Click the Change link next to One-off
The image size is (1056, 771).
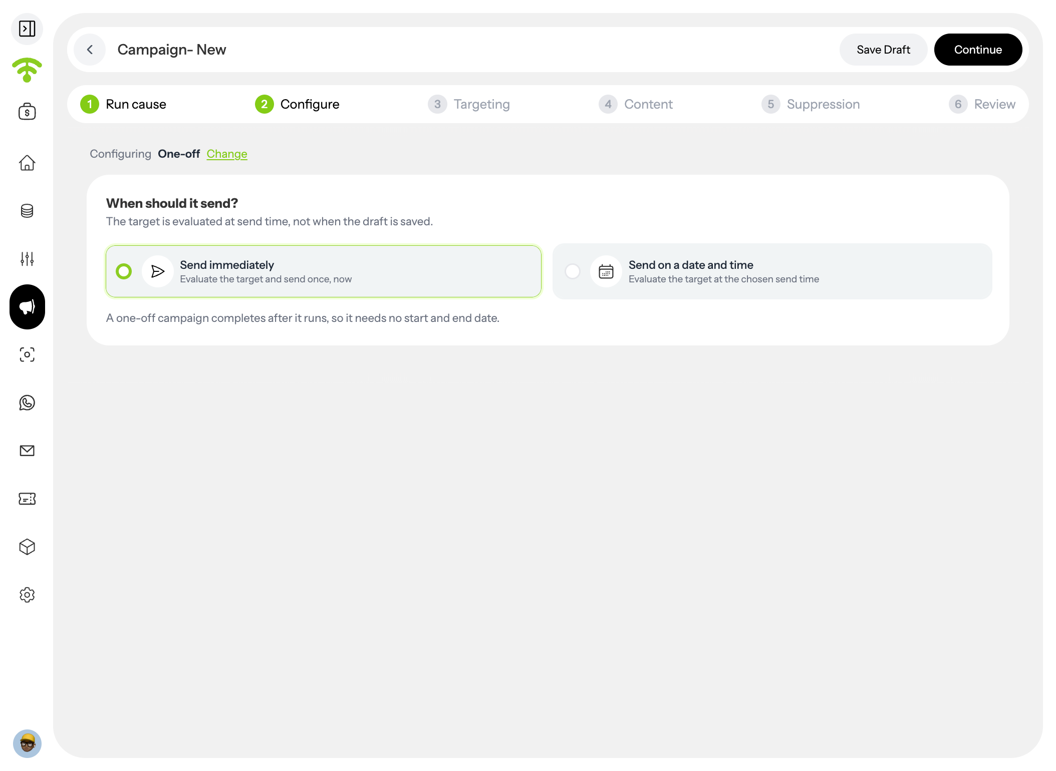(x=227, y=154)
